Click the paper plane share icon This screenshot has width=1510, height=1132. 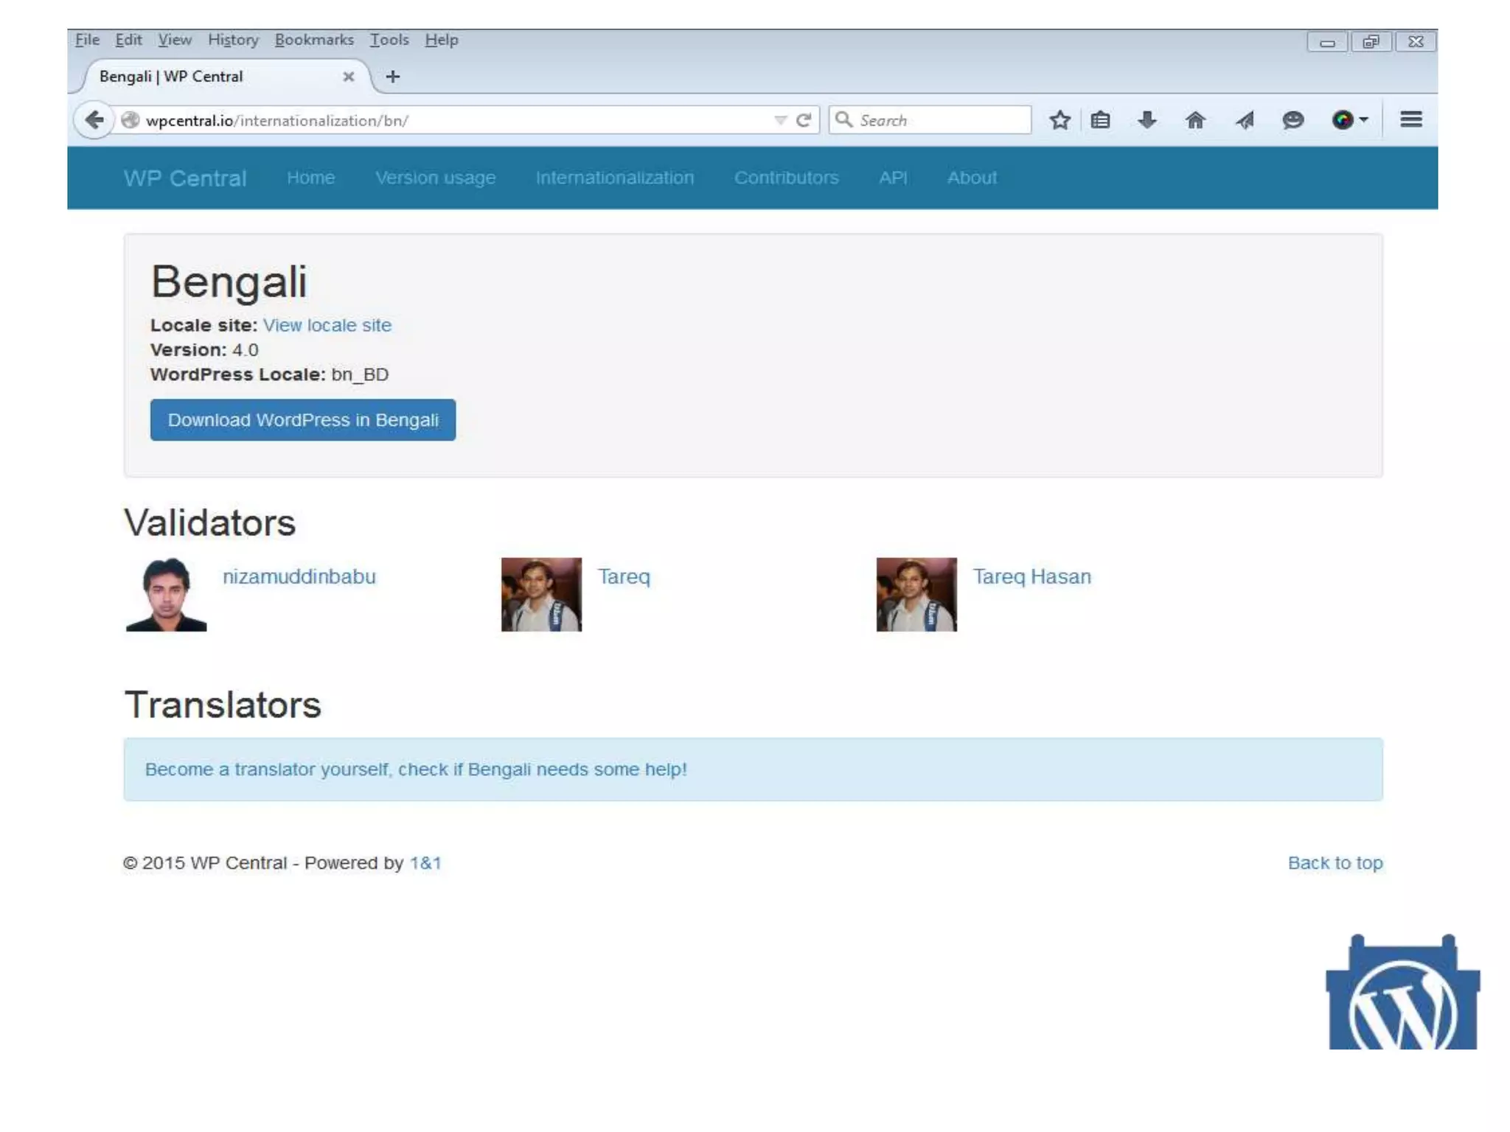pos(1245,120)
